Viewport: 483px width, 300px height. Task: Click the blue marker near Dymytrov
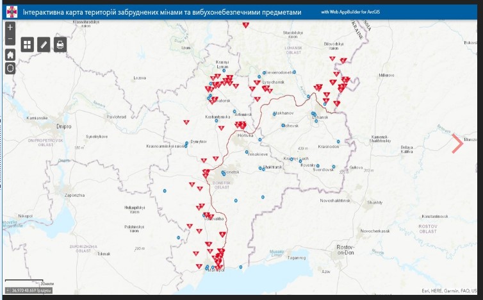tap(186, 143)
